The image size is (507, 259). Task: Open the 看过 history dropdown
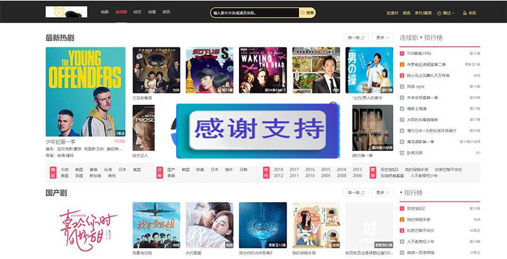(446, 13)
